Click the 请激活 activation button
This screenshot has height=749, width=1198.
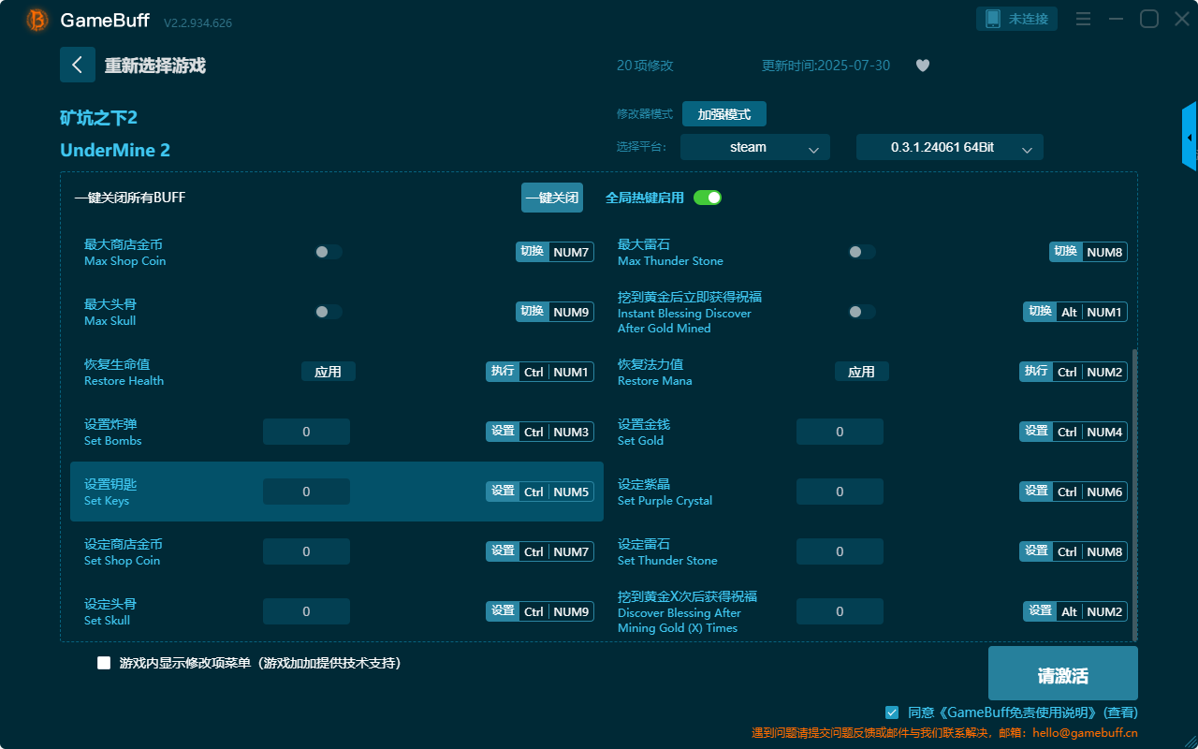[x=1062, y=672]
